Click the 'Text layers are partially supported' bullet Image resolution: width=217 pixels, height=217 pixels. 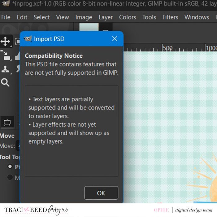[x=72, y=108]
